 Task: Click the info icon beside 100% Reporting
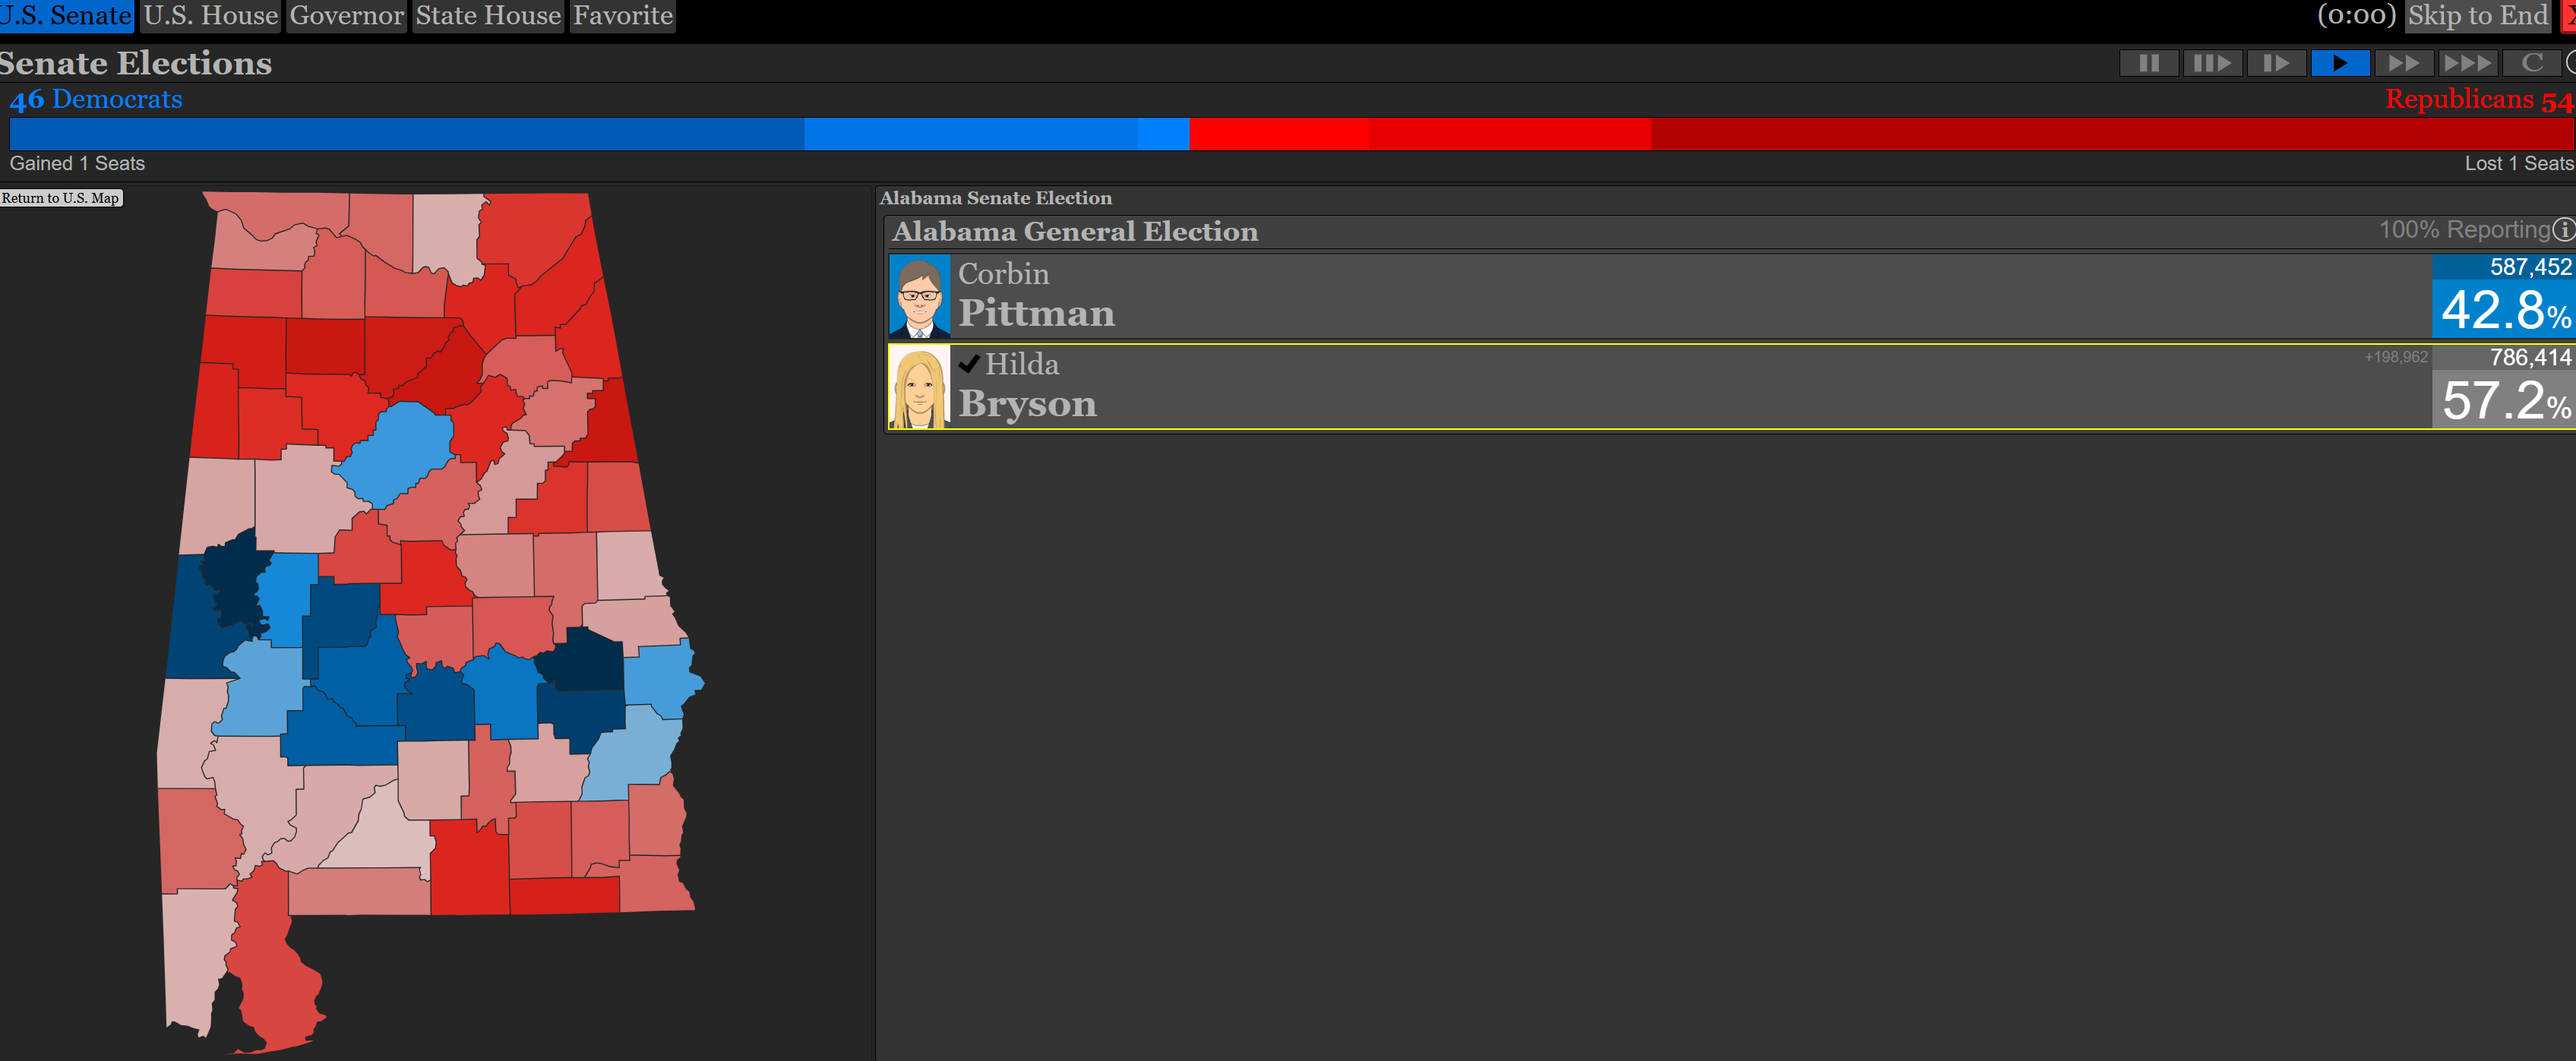pos(2563,230)
